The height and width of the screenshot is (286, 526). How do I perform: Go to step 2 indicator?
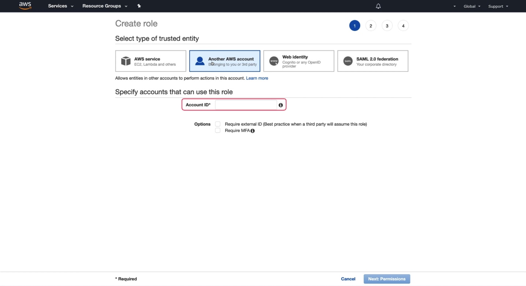click(371, 26)
